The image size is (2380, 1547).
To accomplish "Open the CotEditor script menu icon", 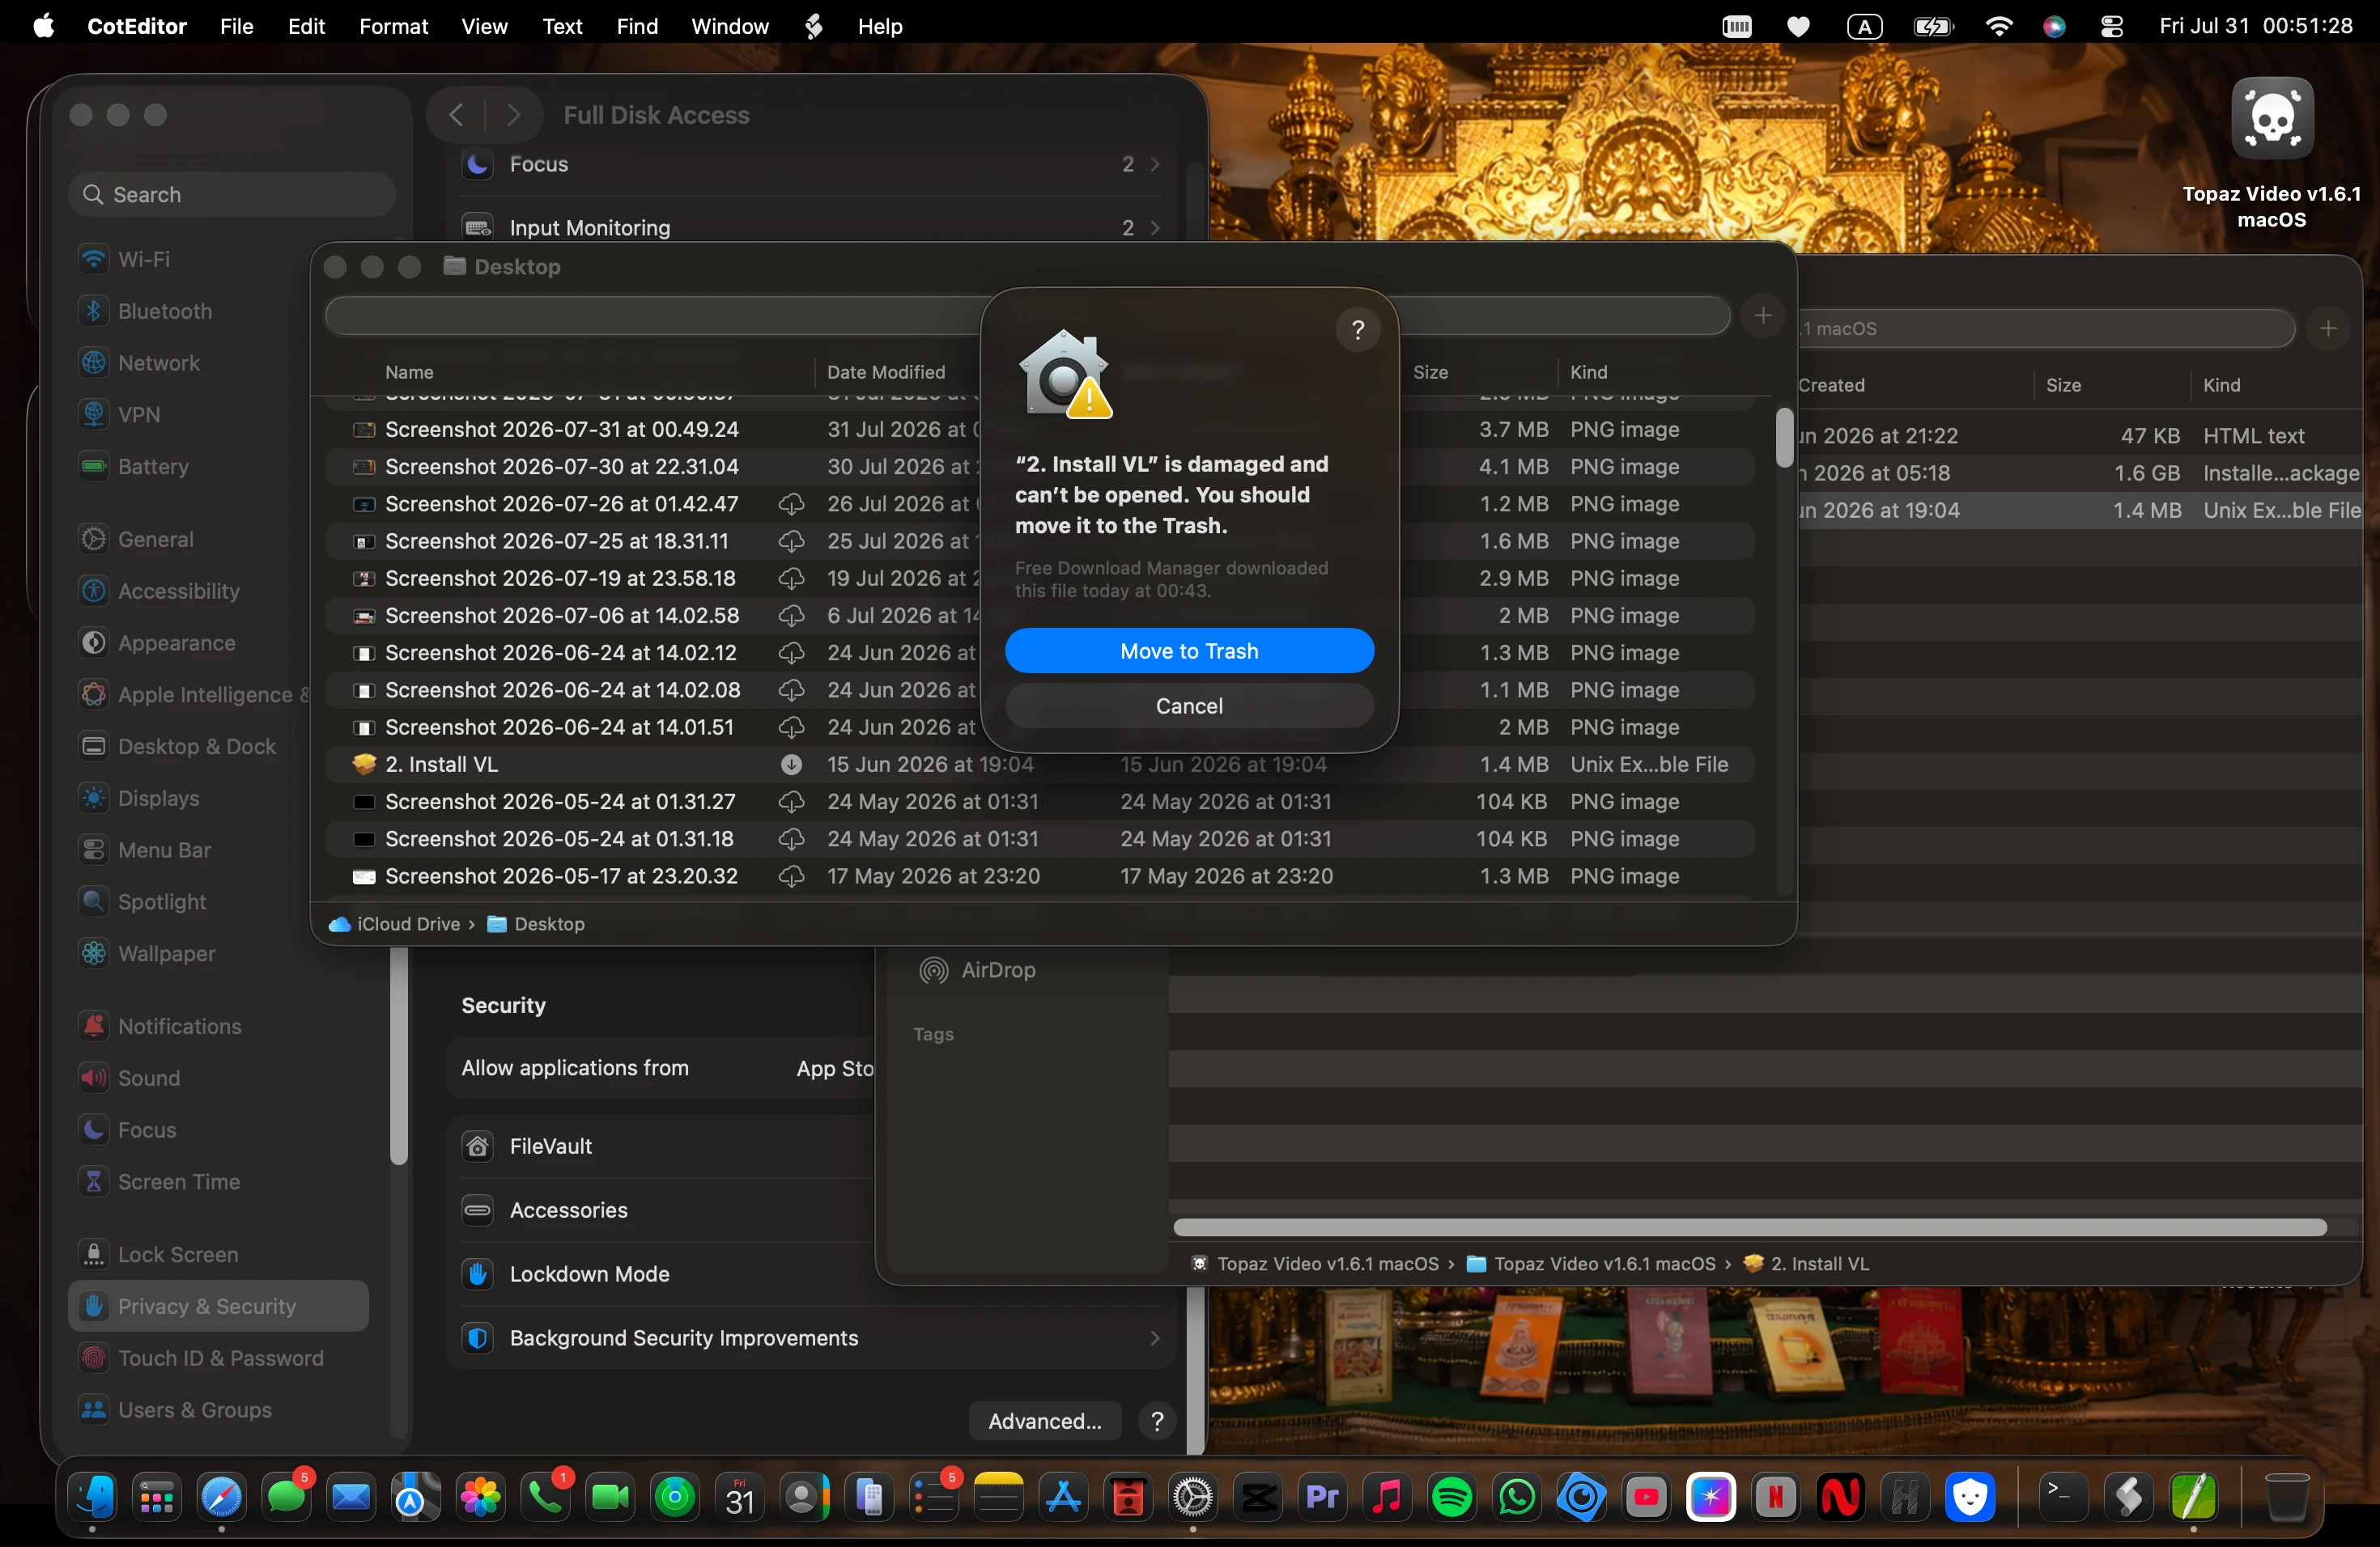I will point(813,27).
